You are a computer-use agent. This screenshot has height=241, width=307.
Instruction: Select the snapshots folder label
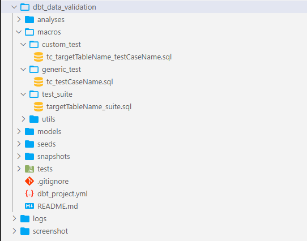pos(54,157)
